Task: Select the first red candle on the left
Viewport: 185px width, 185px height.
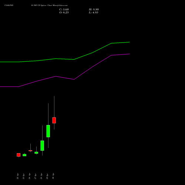Action: (18, 155)
